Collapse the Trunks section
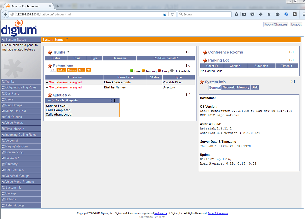 [188, 52]
